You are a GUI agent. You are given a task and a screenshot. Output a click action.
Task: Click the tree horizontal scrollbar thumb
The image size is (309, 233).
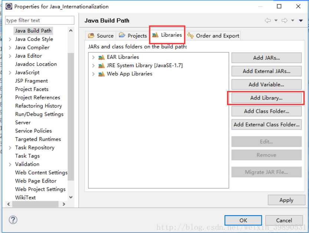tap(36, 204)
